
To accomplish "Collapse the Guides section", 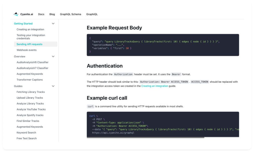I will coord(53,86).
